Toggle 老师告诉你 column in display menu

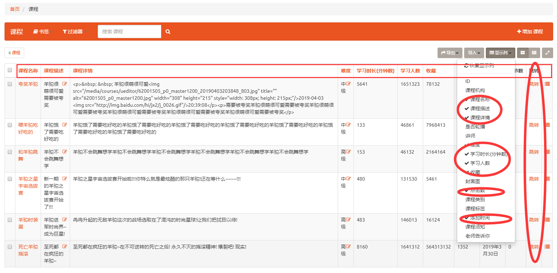pos(486,236)
